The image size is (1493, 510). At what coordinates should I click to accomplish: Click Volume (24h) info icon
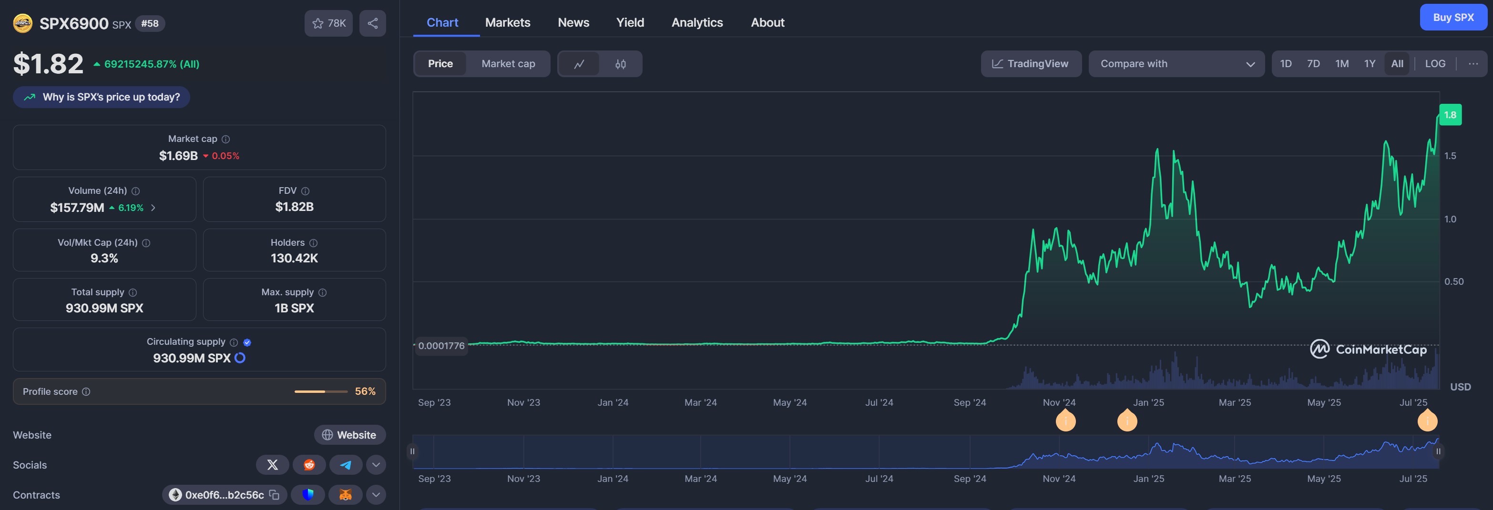click(136, 191)
